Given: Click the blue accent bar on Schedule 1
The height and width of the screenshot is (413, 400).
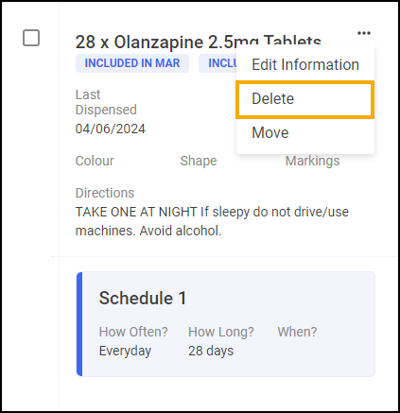Looking at the screenshot, I should tap(79, 324).
